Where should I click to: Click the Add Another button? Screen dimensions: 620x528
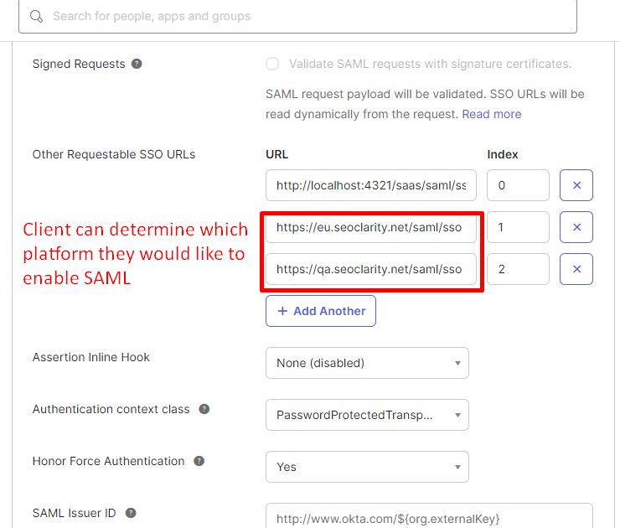pyautogui.click(x=321, y=311)
